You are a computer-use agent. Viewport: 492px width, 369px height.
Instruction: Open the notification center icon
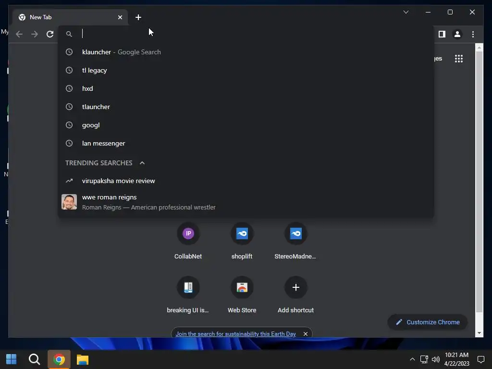[x=480, y=359]
